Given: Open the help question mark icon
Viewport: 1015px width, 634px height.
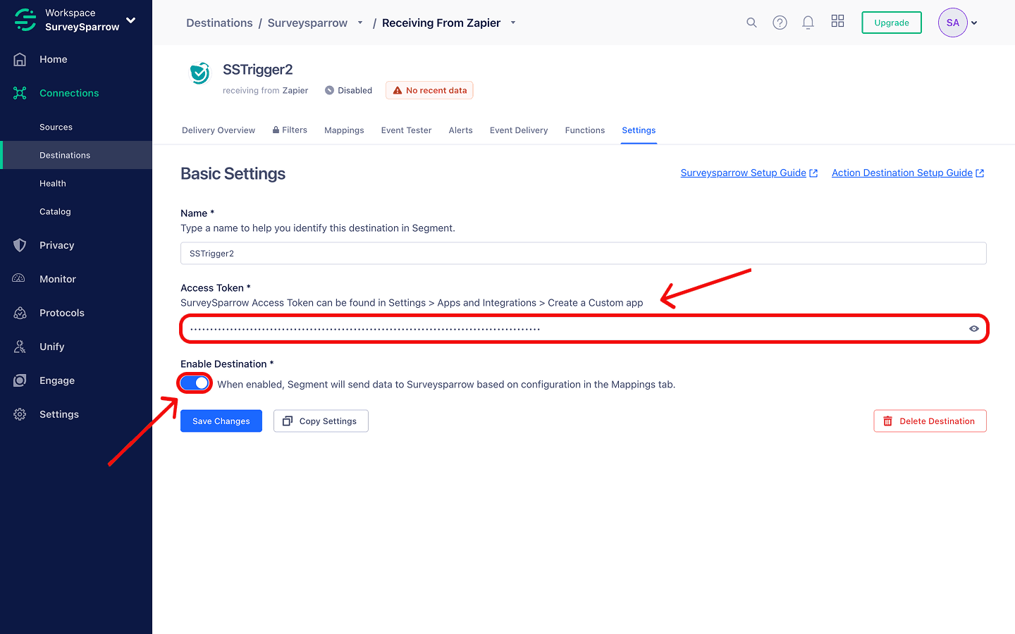Looking at the screenshot, I should pos(780,23).
